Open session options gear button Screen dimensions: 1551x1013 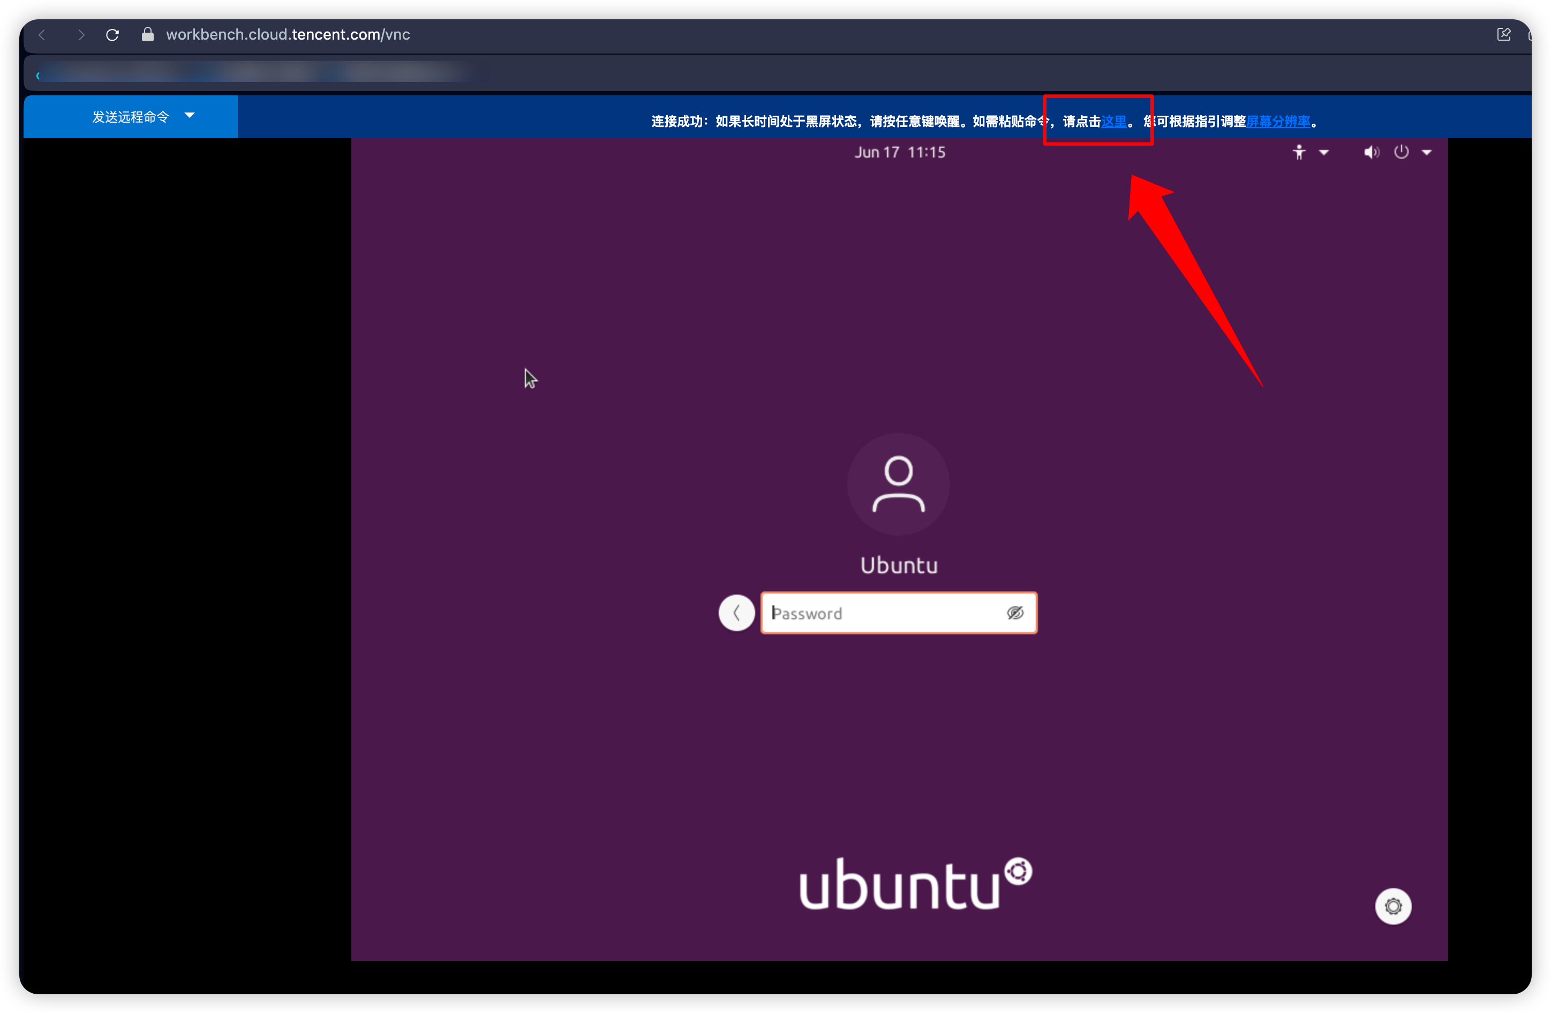1392,906
